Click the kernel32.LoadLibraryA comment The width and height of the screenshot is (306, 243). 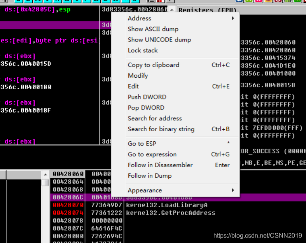pos(167,205)
